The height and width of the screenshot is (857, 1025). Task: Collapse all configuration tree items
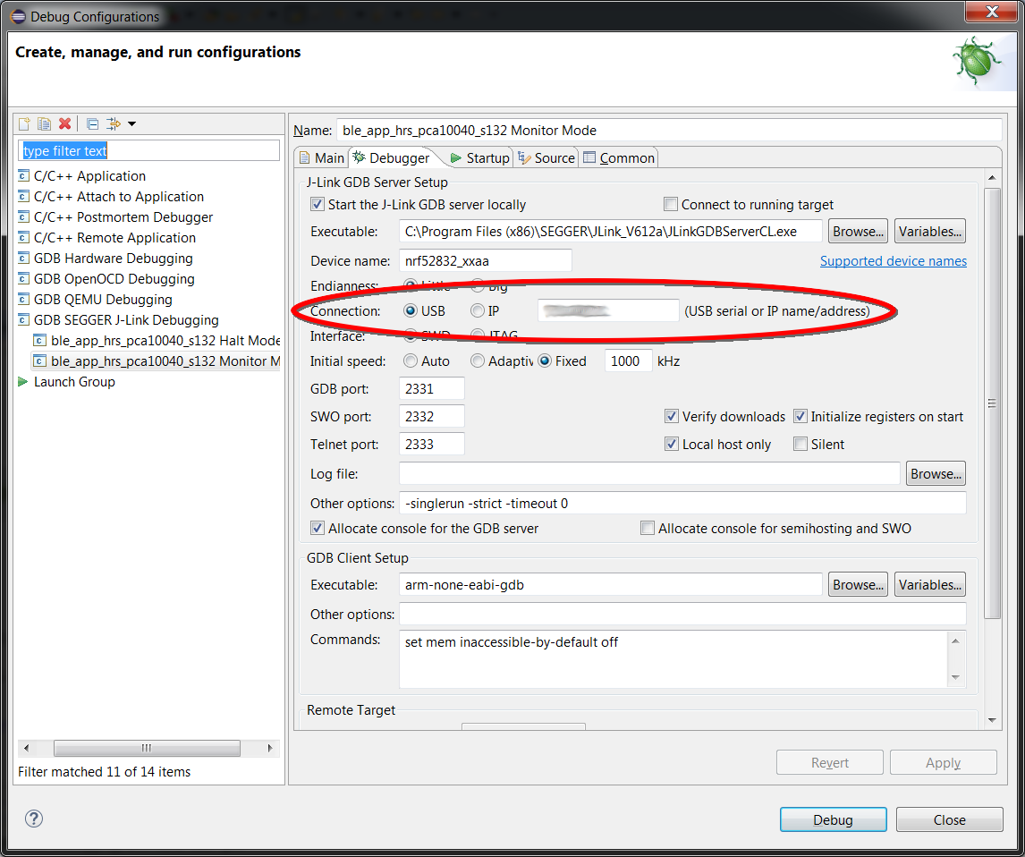point(93,123)
